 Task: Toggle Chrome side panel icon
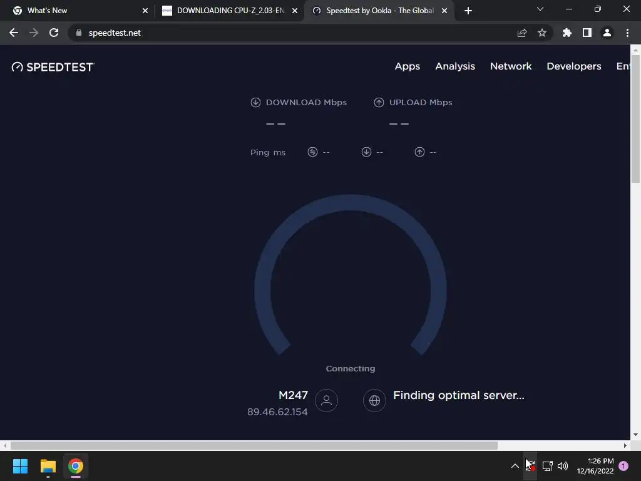click(x=587, y=33)
